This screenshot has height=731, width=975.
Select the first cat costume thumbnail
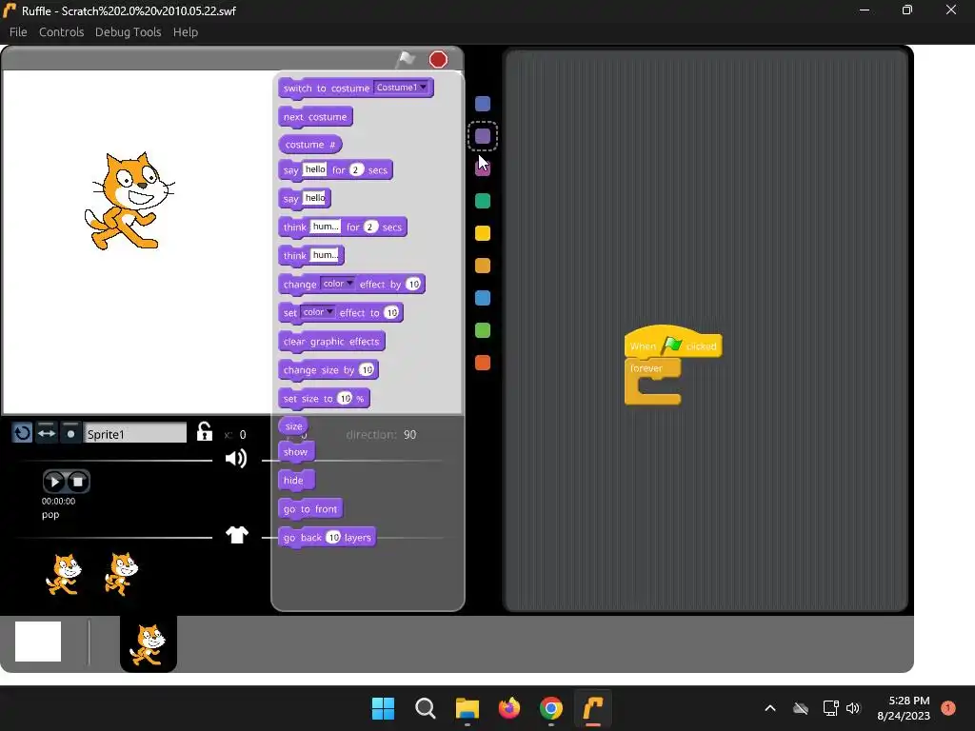click(64, 574)
